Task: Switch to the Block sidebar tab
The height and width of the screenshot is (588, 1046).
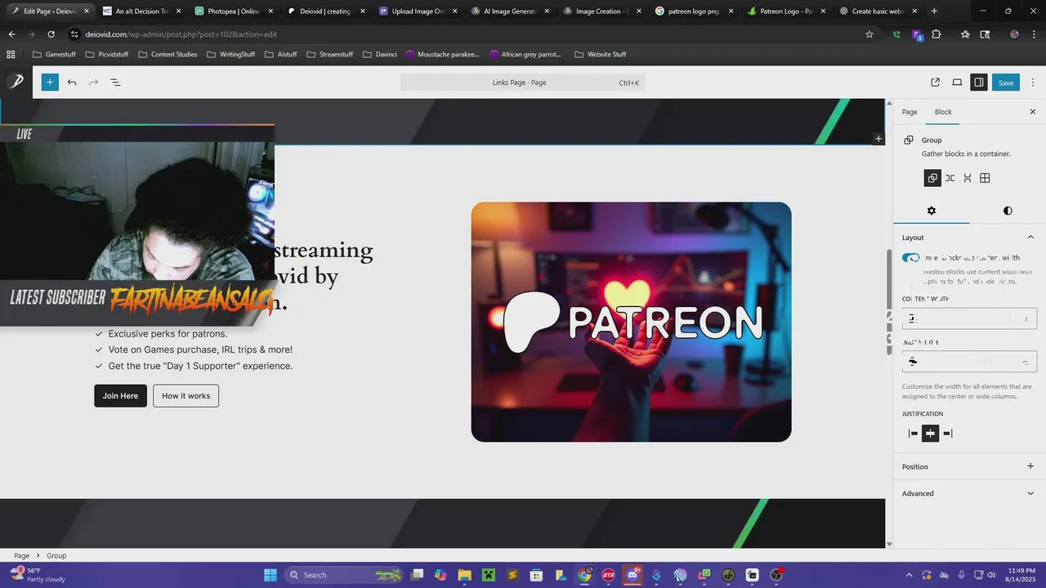Action: click(943, 112)
